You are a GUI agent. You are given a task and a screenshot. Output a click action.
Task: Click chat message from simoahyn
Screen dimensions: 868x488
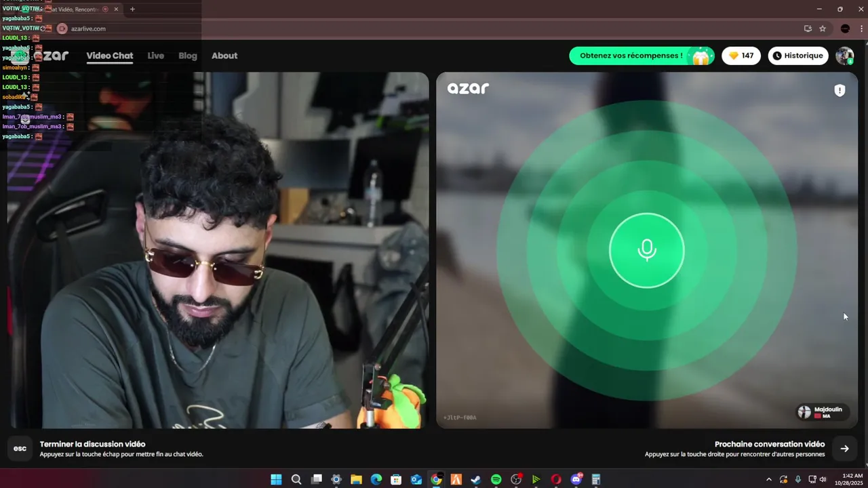21,68
